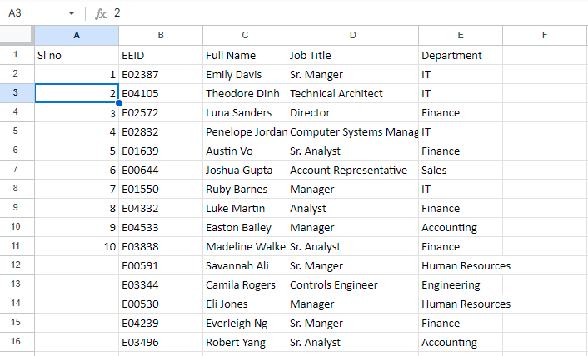Click the select-all corner box

(x=17, y=35)
